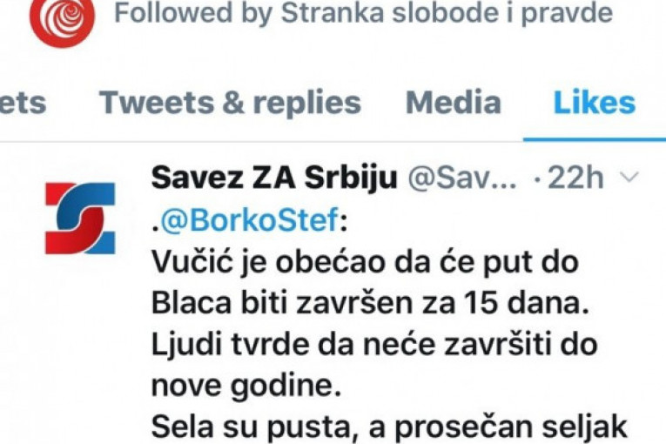Switch to the partially visible Tweets tab
Viewport: 666px width, 444px height.
(22, 103)
